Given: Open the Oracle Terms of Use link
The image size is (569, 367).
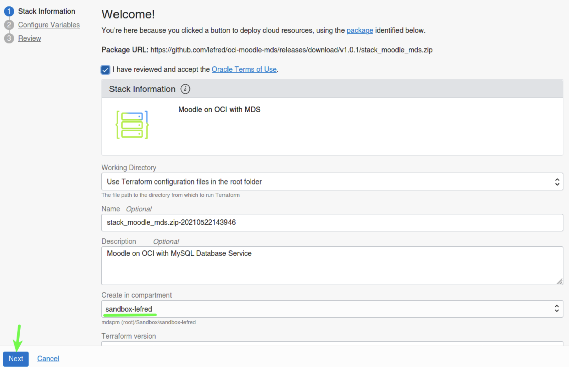Looking at the screenshot, I should point(244,69).
